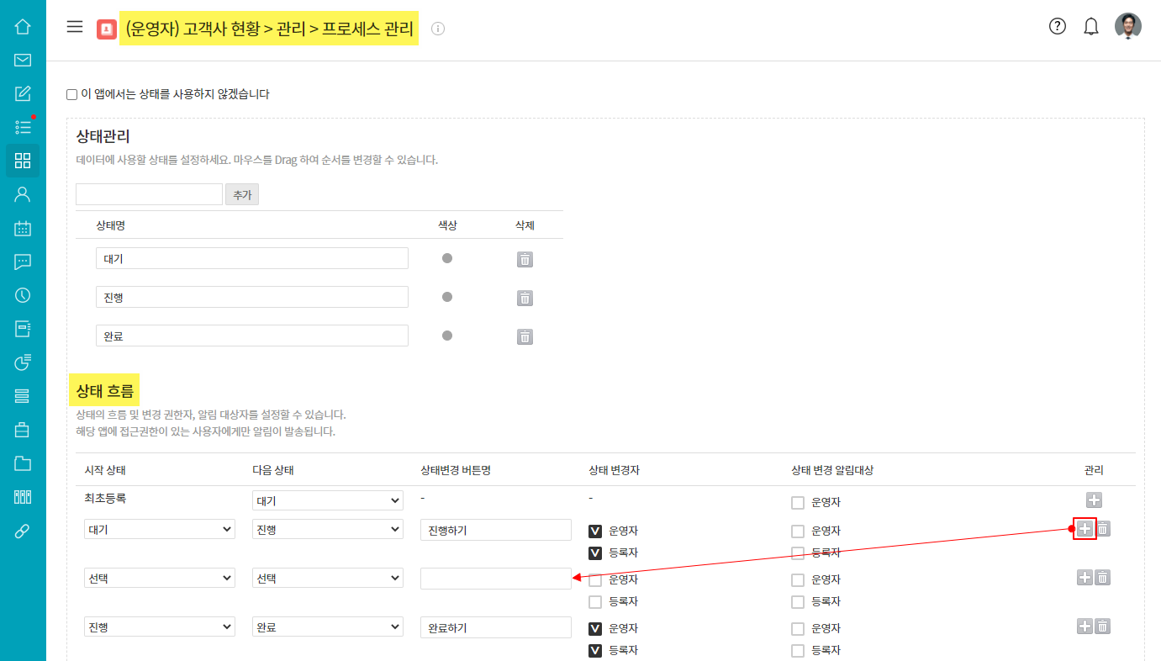
Task: Open next-state dropdown showing 완료
Action: click(328, 627)
